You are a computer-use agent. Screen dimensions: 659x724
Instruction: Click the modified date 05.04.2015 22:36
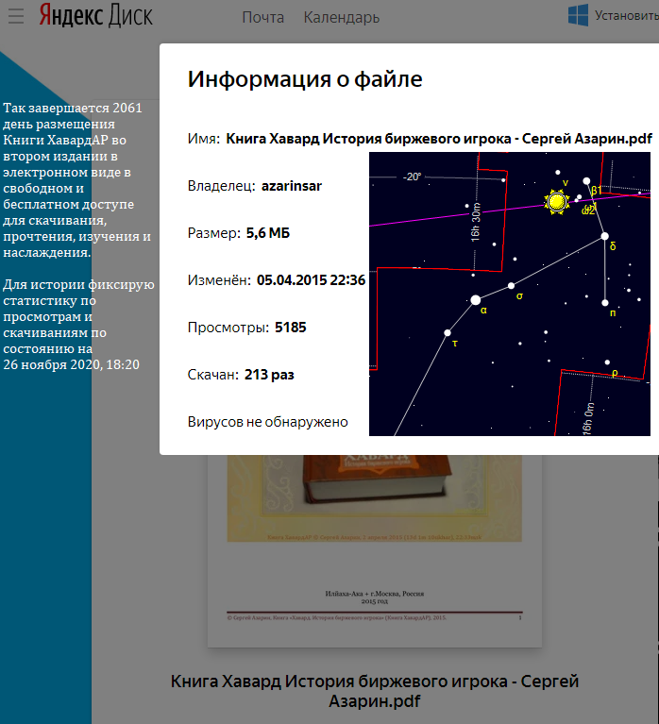pos(311,280)
